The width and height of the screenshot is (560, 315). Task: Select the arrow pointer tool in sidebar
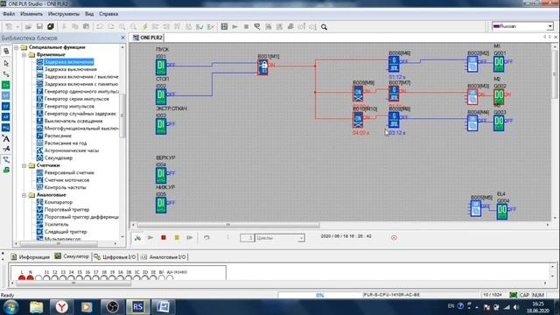(x=6, y=63)
